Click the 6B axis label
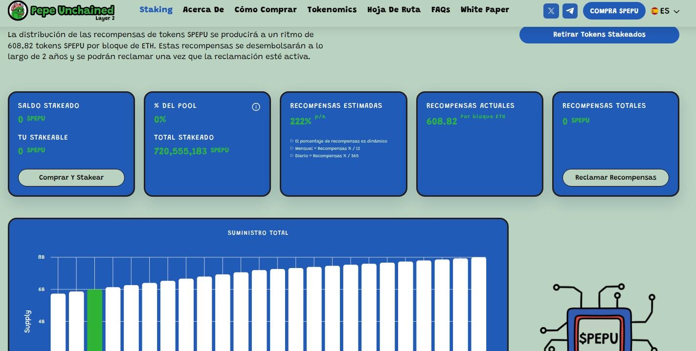This screenshot has width=696, height=351. 42,289
